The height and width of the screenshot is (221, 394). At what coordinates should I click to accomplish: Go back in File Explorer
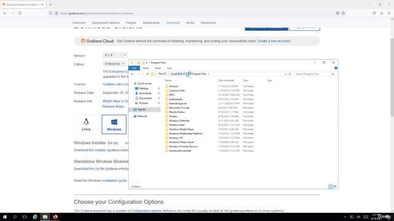point(132,74)
